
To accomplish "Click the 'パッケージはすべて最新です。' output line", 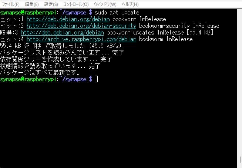I will point(40,73).
